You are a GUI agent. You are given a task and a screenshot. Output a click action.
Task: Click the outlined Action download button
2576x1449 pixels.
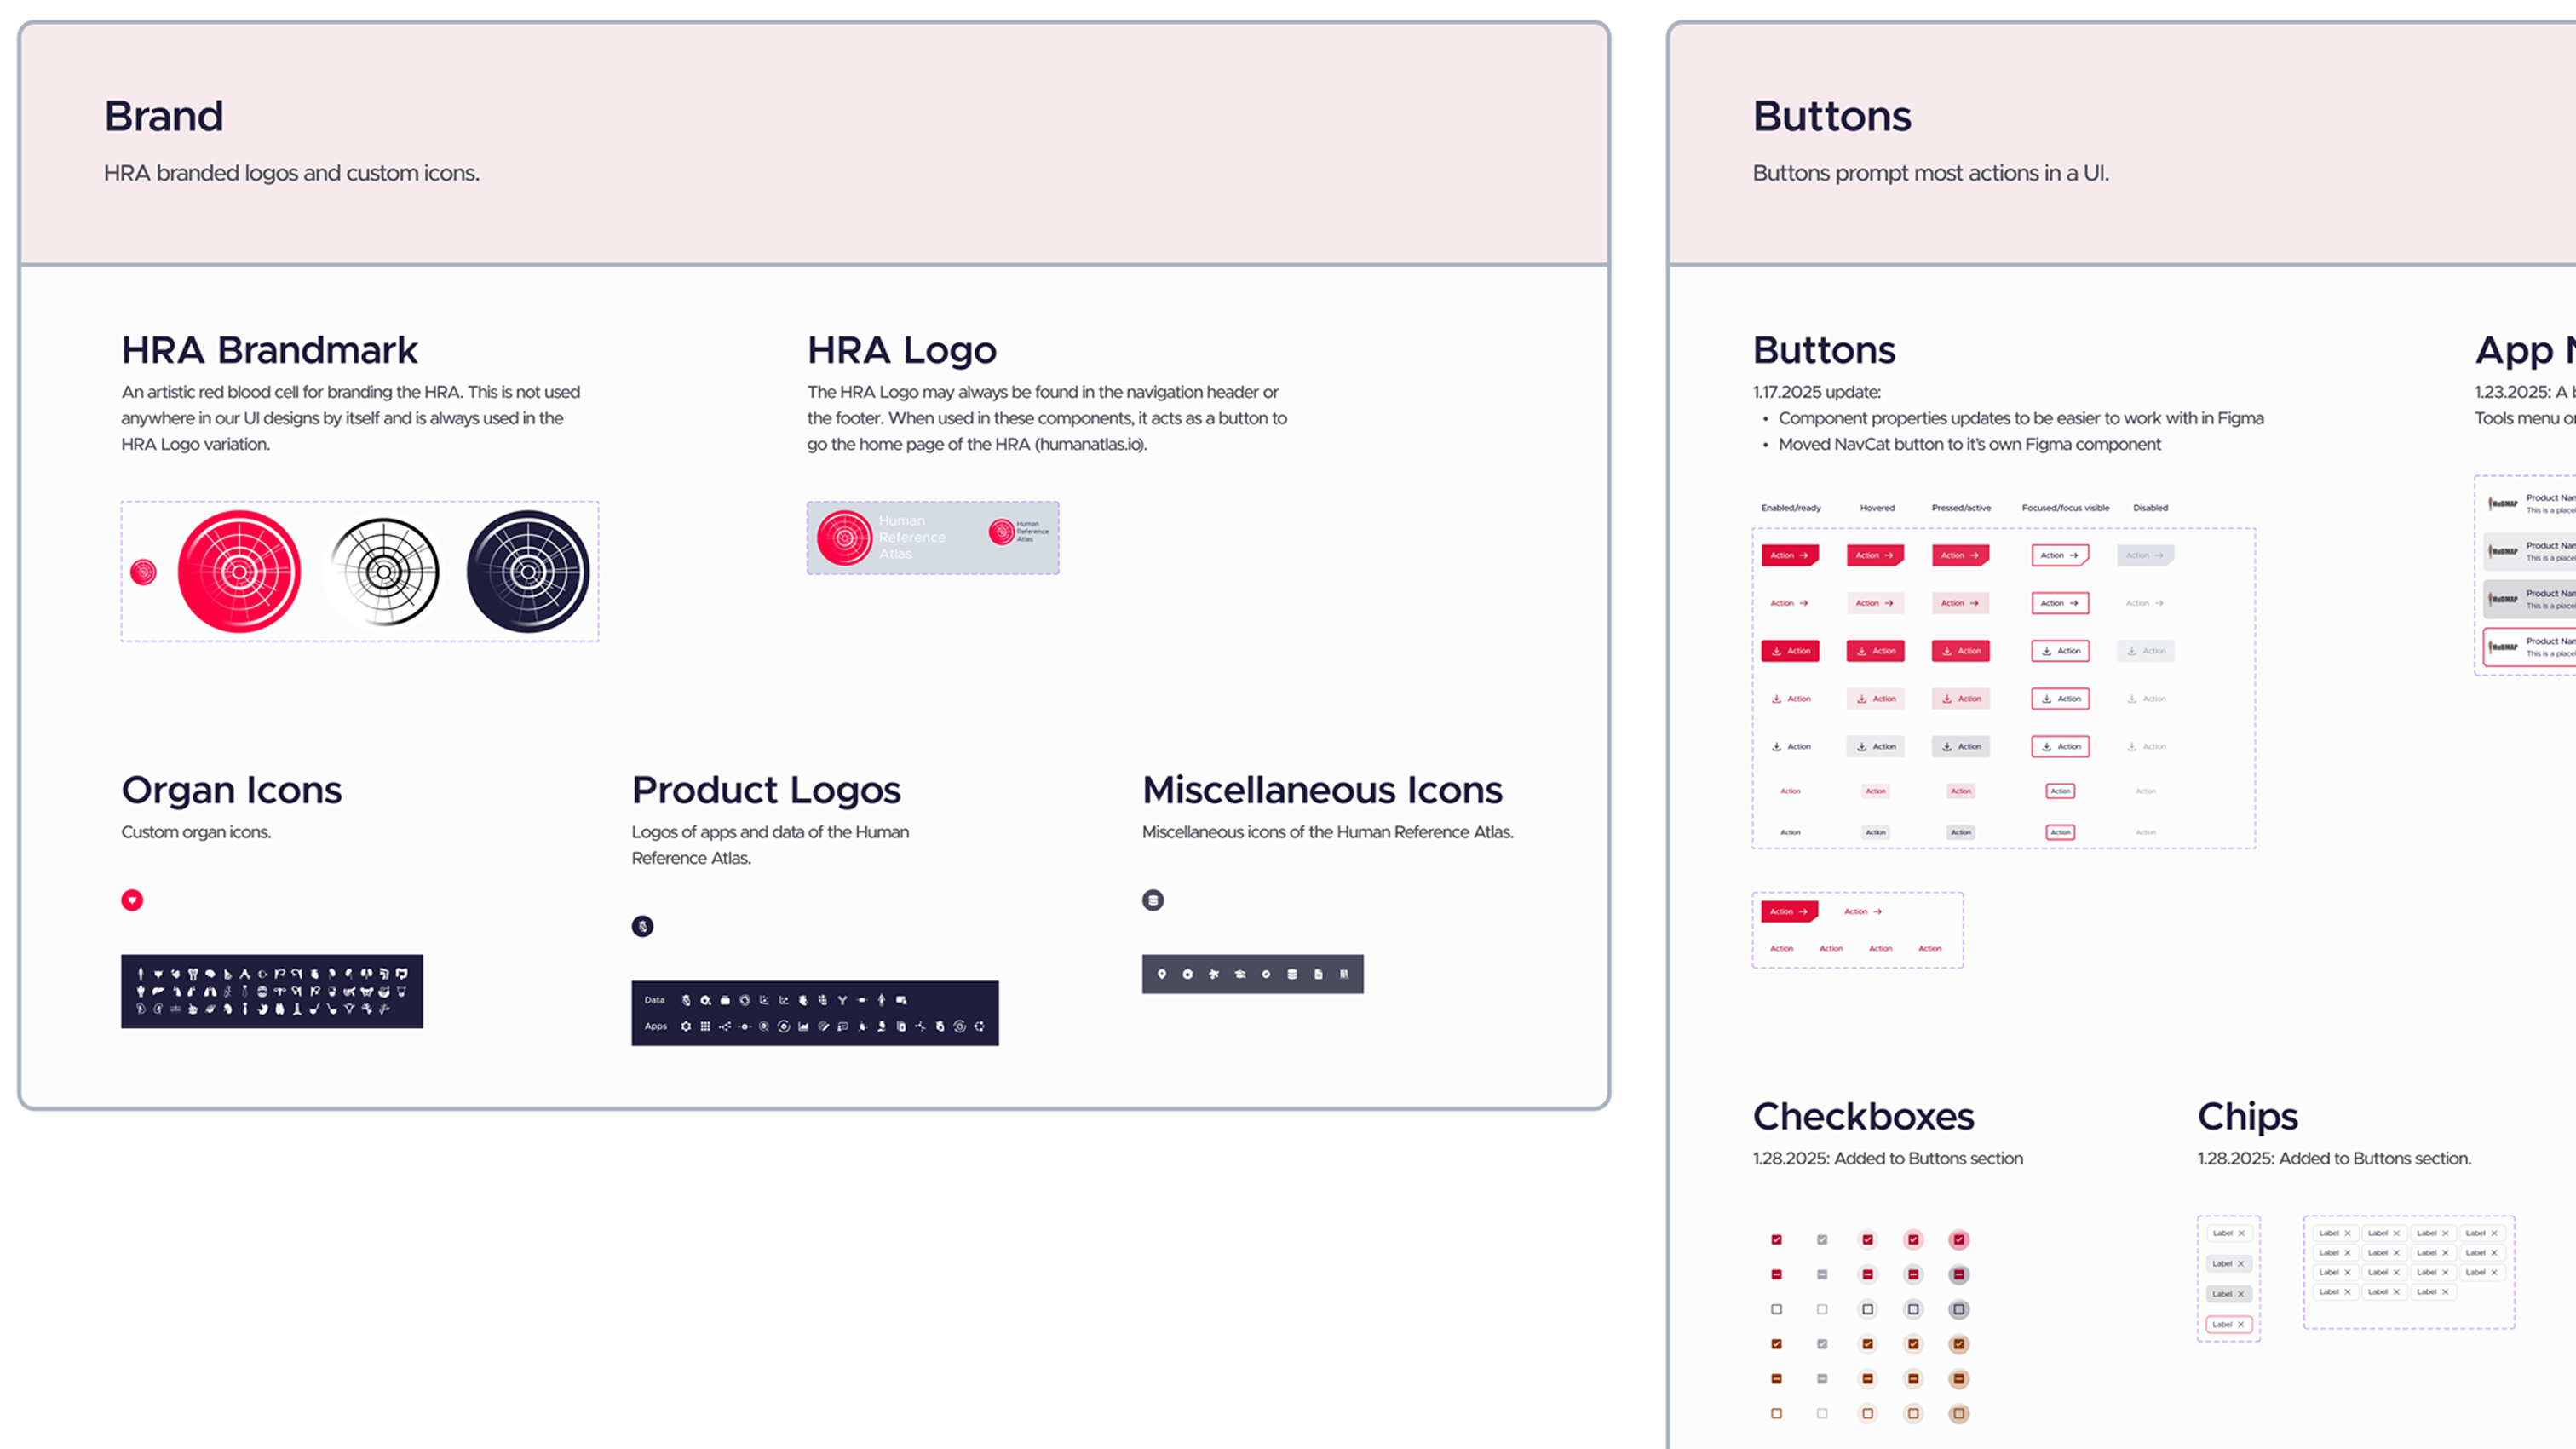point(2059,650)
